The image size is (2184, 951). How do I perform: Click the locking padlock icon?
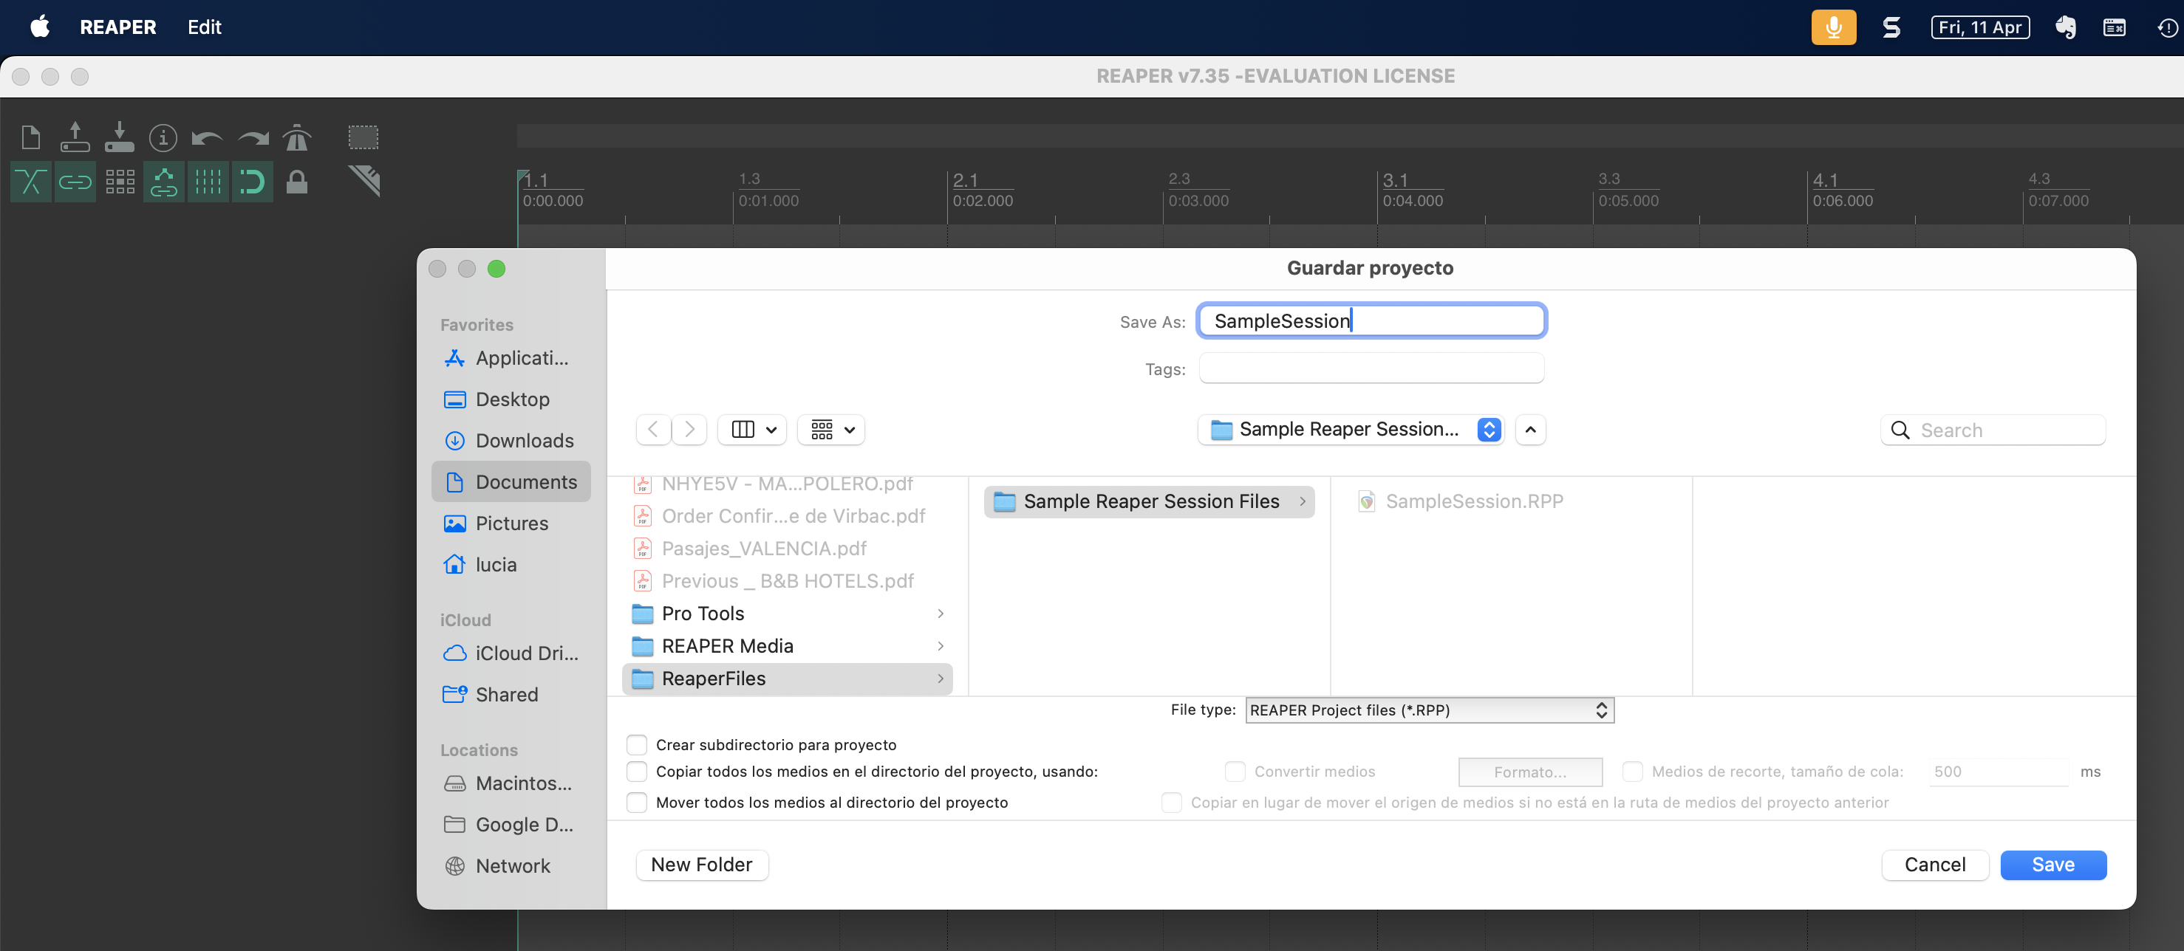tap(297, 182)
